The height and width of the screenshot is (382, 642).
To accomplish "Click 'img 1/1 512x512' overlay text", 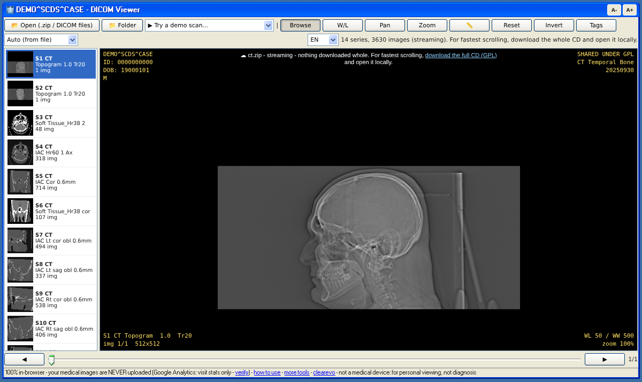I will point(132,344).
